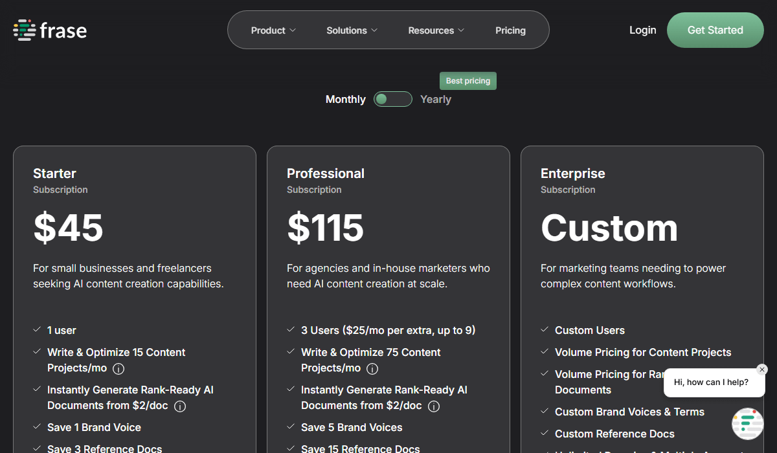The image size is (777, 453).
Task: Click the Starter plan title
Action: click(x=54, y=173)
